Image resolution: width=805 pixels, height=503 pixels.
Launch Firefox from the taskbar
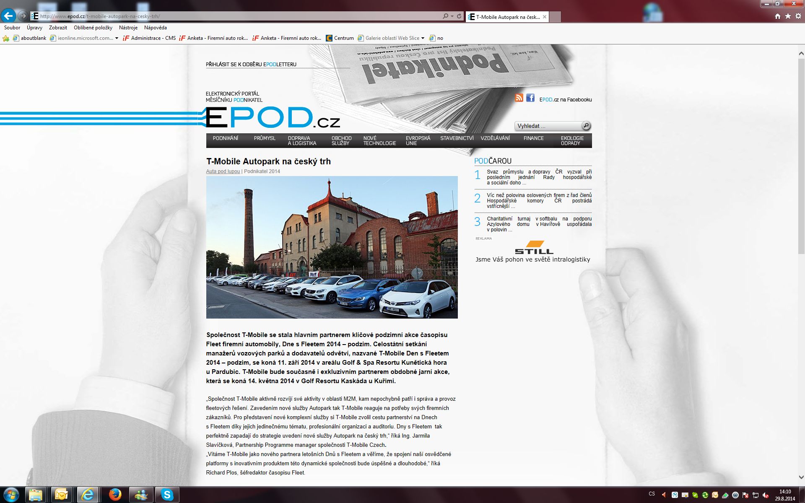coord(115,495)
